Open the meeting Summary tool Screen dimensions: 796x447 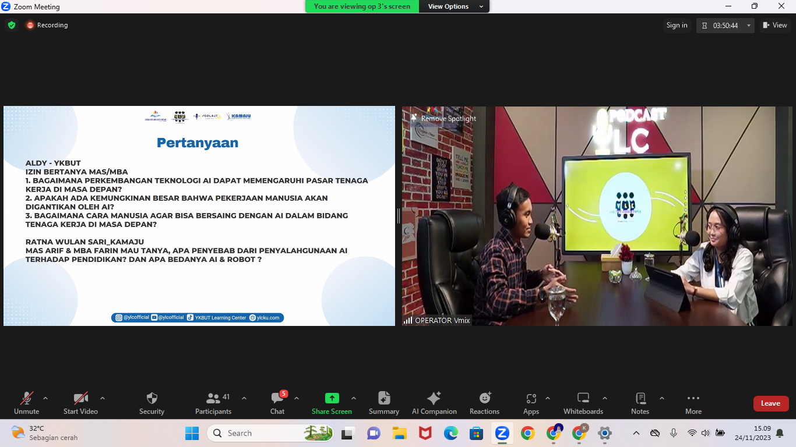click(383, 403)
